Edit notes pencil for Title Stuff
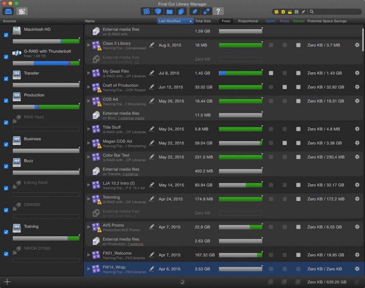This screenshot has height=288, width=365. click(x=152, y=129)
